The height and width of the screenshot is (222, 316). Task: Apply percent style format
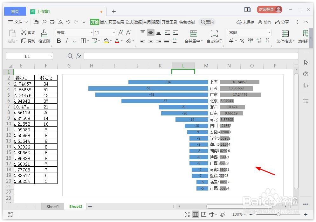(x=242, y=41)
